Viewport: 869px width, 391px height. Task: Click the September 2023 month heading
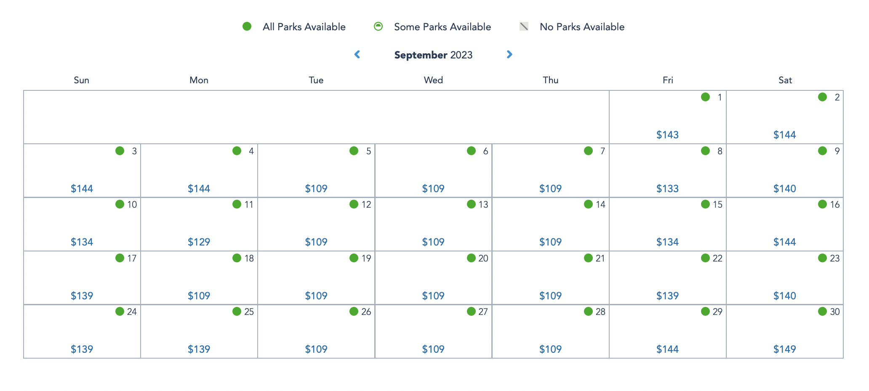click(x=433, y=55)
